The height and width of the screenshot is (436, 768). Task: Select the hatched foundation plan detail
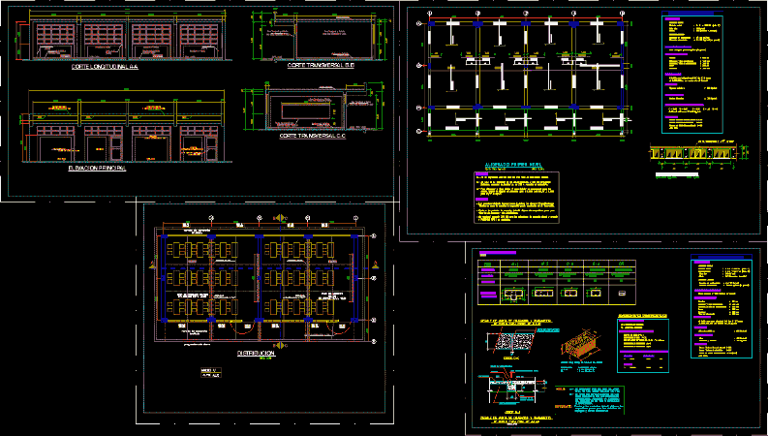[504, 342]
